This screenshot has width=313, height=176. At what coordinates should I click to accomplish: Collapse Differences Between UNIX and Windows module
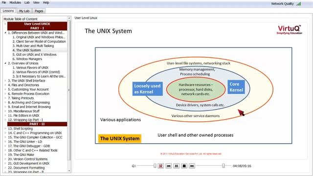pos(5,33)
